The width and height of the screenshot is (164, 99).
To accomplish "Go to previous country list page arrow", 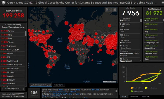I will (3, 89).
